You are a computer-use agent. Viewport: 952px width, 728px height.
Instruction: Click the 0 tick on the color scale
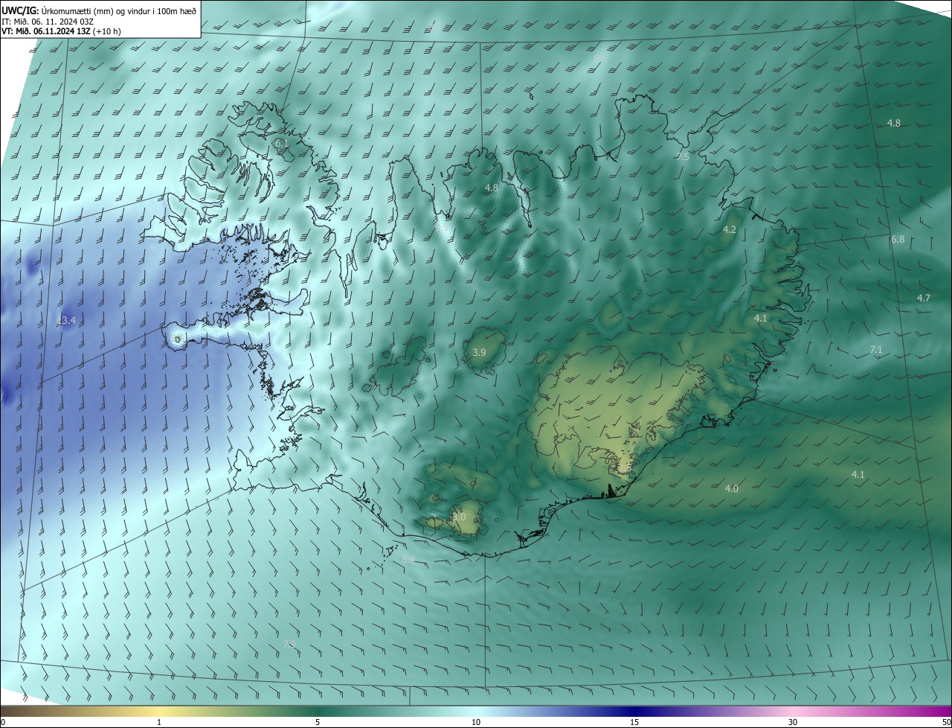click(x=2, y=722)
